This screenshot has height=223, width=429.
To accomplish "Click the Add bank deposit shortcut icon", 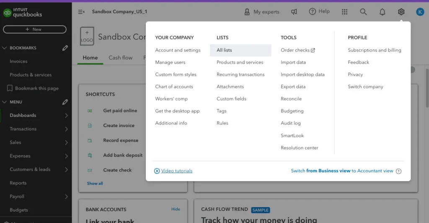I will tap(90, 155).
